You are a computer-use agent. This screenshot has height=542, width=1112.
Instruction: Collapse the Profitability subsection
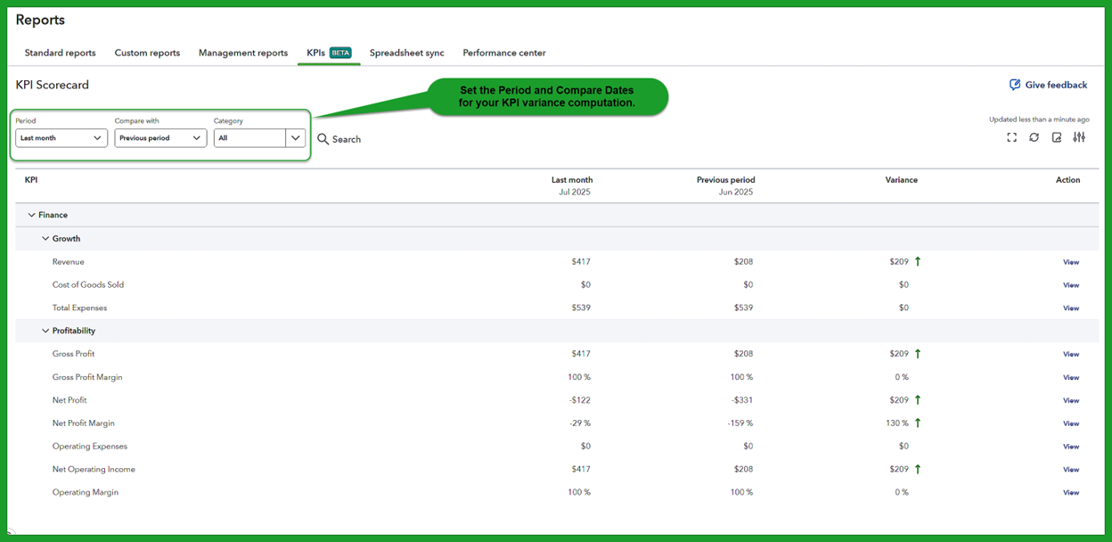(x=45, y=330)
